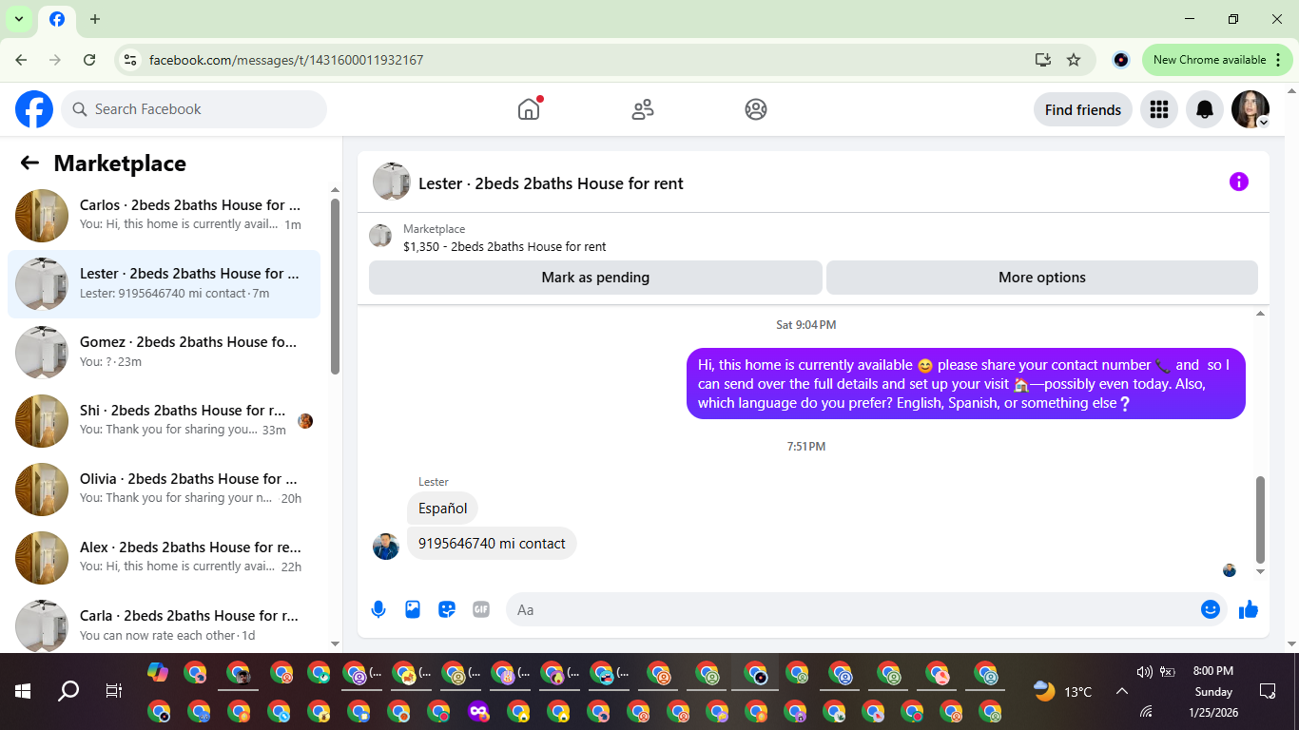The width and height of the screenshot is (1299, 730).
Task: Attach a photo with the image icon
Action: tap(413, 609)
